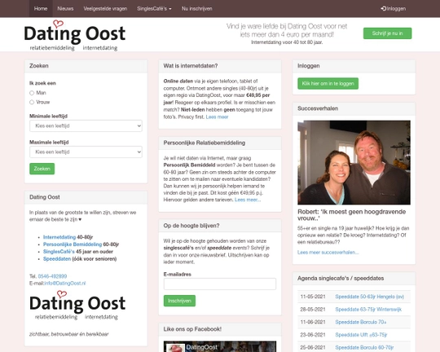Click the Like ons op Facebook! heading
The width and height of the screenshot is (440, 352).
(192, 329)
